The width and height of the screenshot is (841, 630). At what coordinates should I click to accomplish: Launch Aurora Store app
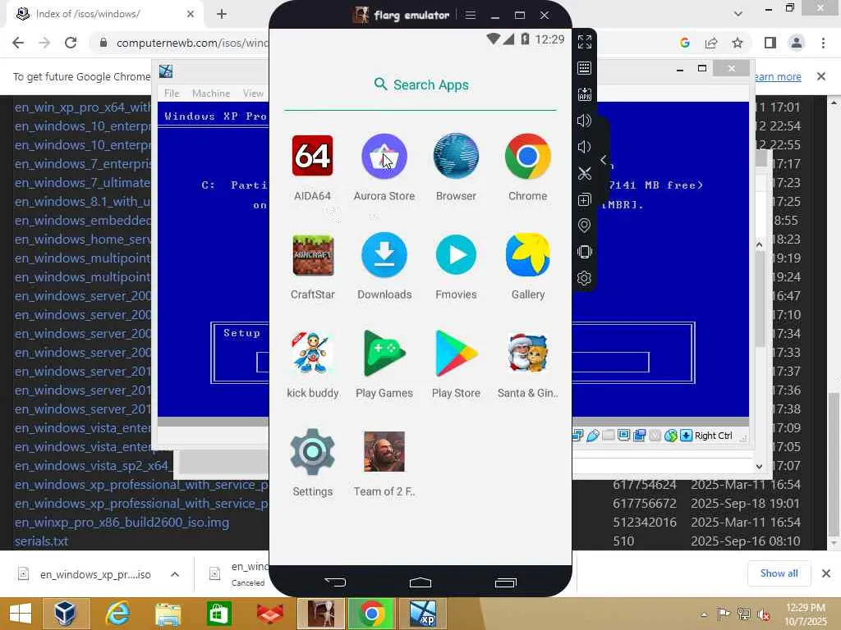384,156
